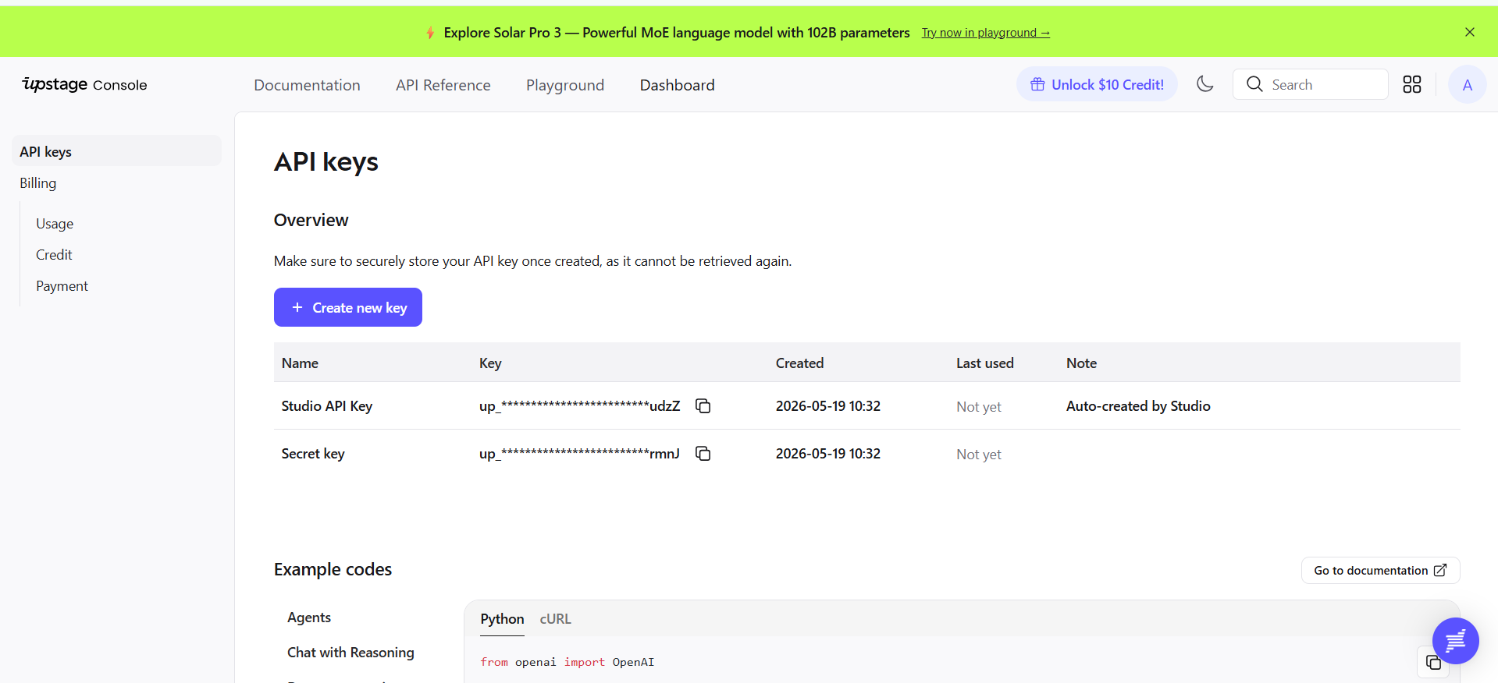
Task: Click the Name column header
Action: point(300,363)
